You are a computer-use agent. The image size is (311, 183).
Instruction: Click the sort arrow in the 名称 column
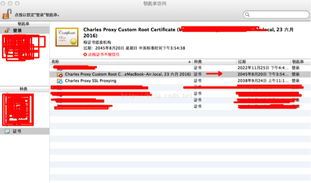[x=189, y=62]
